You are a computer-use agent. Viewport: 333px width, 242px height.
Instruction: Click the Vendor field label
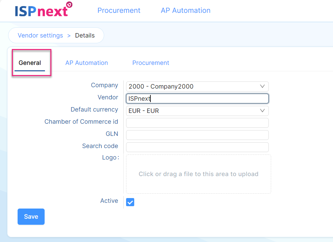[x=108, y=97]
